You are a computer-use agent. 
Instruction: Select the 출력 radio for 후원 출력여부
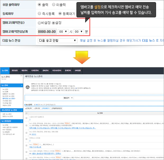(x=39, y=4)
